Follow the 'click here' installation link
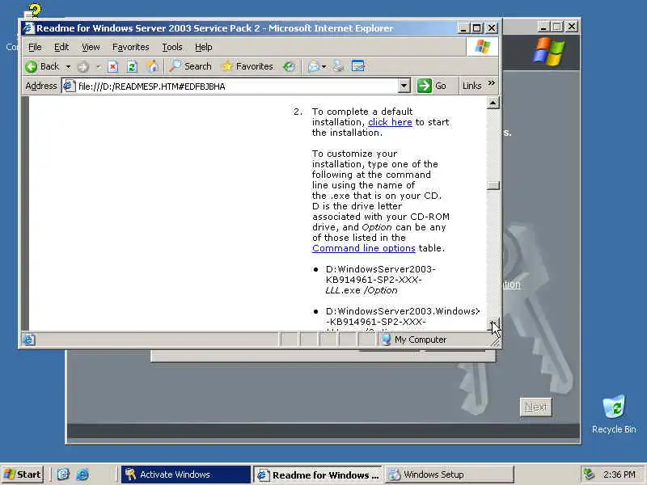Viewport: 647px width, 485px height. click(x=390, y=122)
